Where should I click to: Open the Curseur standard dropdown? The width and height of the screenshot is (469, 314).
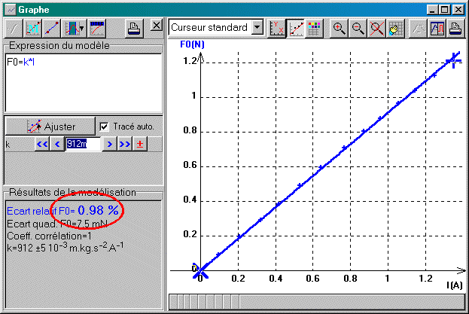(258, 28)
